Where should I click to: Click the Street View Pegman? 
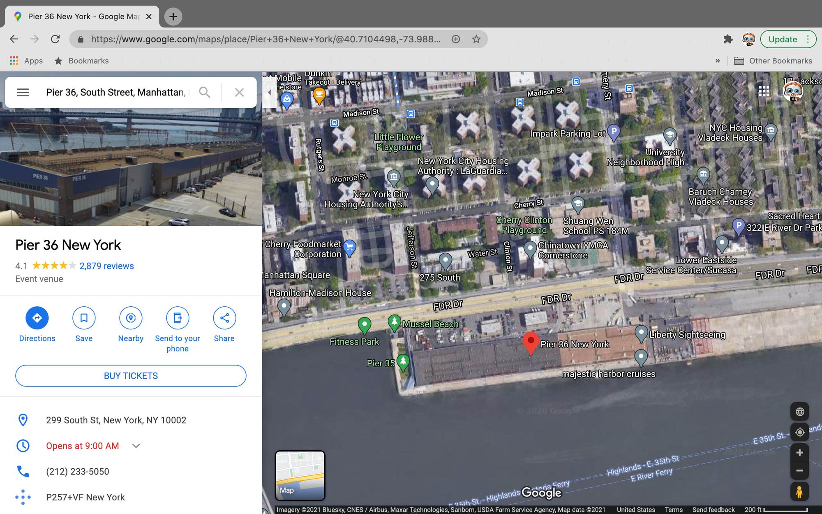coord(799,492)
